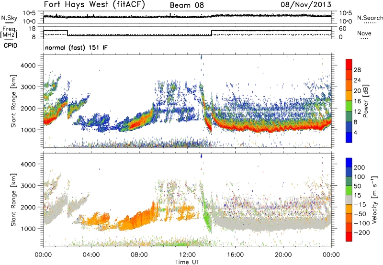Click the "Fort Hays West (fitACF)" title
Viewport: 383px width, 265px height.
[x=94, y=5]
